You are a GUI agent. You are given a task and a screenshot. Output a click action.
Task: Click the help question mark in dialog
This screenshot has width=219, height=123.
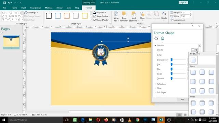click(192, 26)
